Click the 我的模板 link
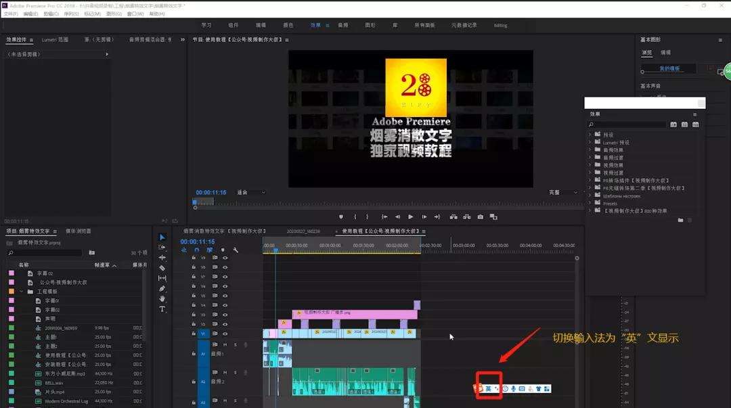731x408 pixels. [x=669, y=68]
